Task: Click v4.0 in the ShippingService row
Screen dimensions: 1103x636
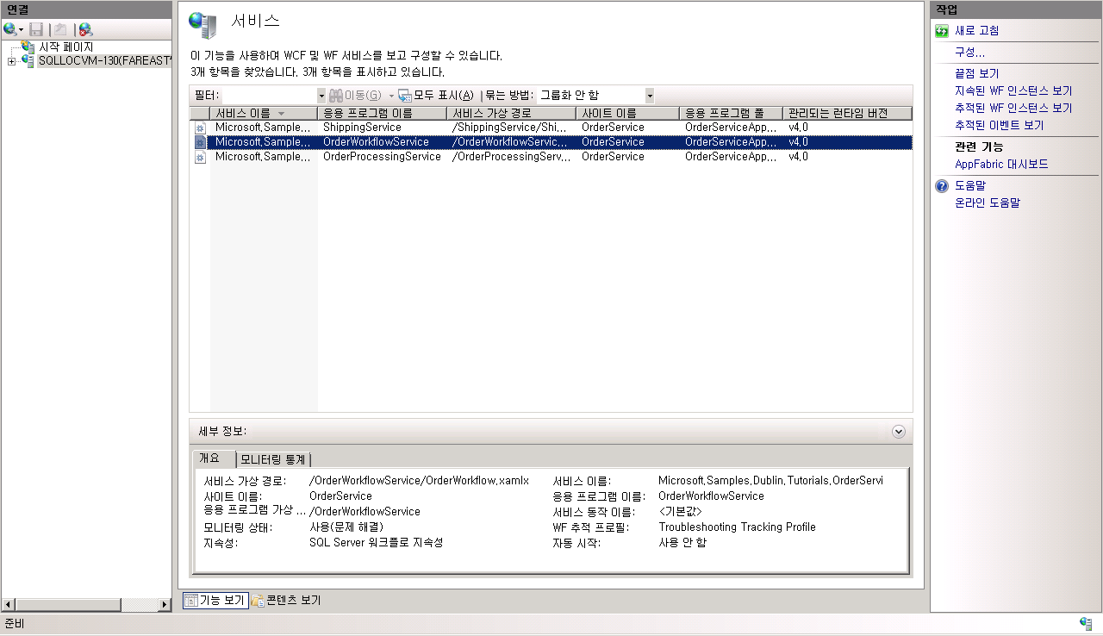Action: coord(798,128)
